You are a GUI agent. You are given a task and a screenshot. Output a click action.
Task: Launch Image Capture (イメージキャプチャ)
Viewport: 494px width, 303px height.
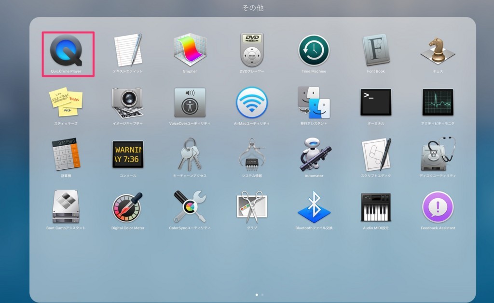point(128,102)
